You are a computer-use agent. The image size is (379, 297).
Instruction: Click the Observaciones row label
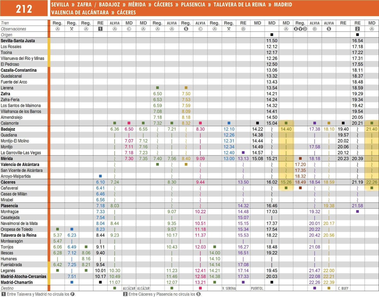point(13,29)
